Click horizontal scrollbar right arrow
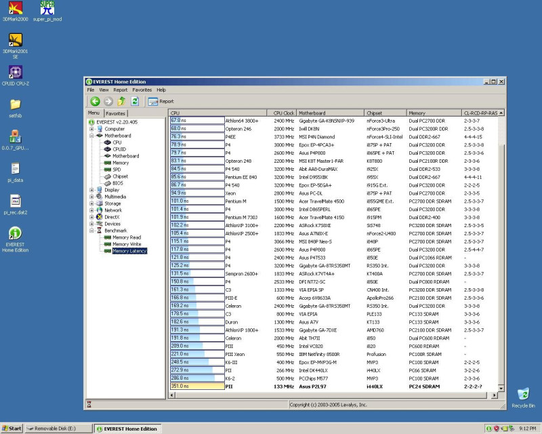The image size is (542, 434). point(495,395)
